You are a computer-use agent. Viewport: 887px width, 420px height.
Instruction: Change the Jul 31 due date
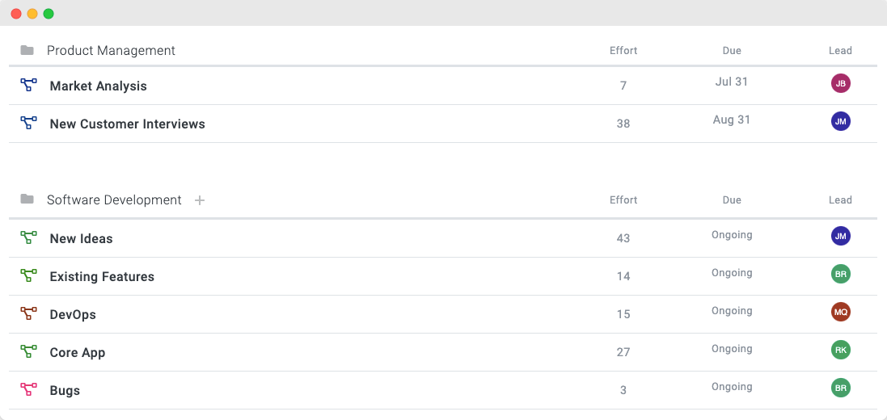[x=732, y=82]
